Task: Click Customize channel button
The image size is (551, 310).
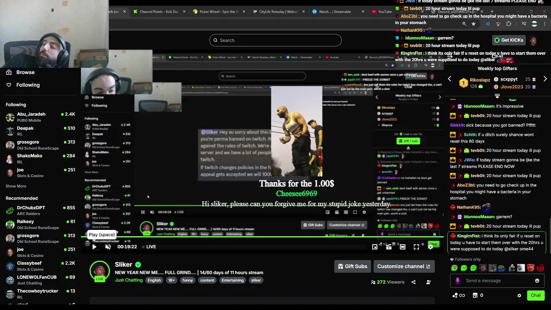Action: pos(404,266)
